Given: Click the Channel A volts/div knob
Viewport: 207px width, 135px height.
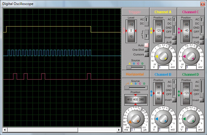Looking at the screenshot, I should 163,56.
